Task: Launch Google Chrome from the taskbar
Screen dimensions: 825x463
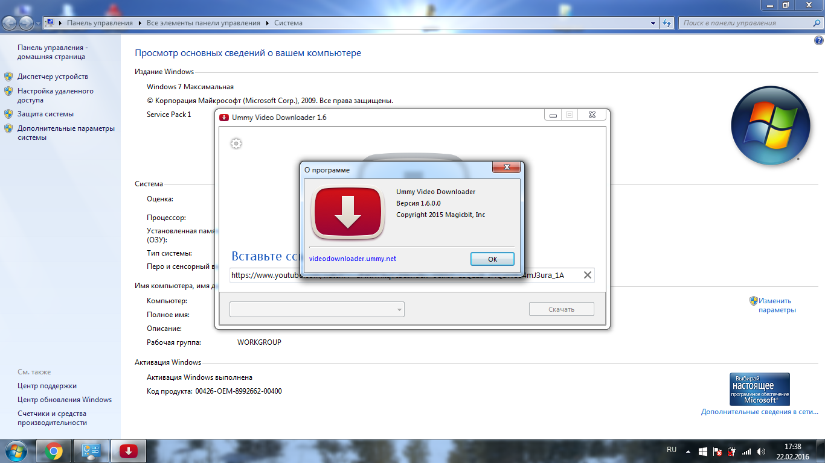Action: pyautogui.click(x=54, y=451)
